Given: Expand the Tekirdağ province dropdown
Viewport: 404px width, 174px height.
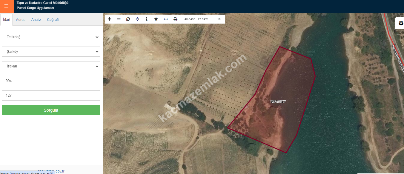Looking at the screenshot, I should tap(51, 37).
